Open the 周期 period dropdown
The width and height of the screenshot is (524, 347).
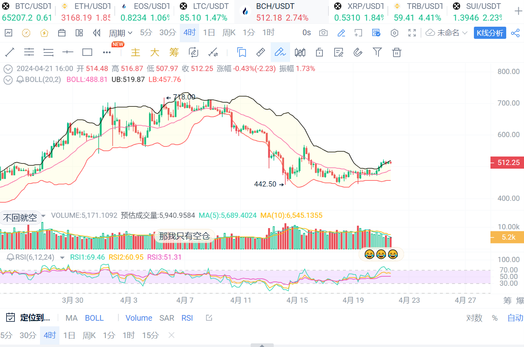120,33
